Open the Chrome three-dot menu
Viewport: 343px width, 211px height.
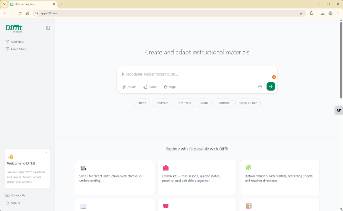(338, 13)
